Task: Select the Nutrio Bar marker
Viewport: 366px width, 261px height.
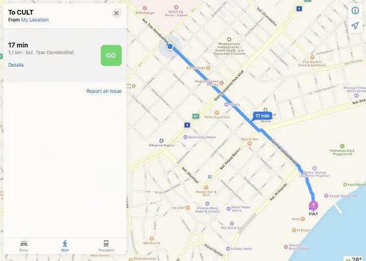Action: pyautogui.click(x=249, y=144)
